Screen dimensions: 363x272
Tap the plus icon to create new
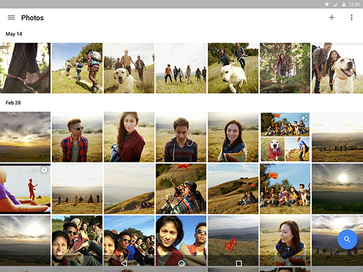[332, 18]
